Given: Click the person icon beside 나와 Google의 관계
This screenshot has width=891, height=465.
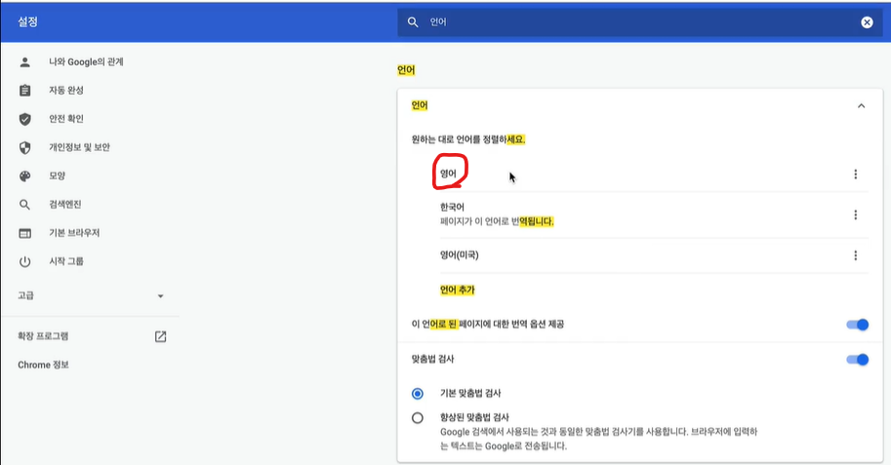Looking at the screenshot, I should (25, 61).
